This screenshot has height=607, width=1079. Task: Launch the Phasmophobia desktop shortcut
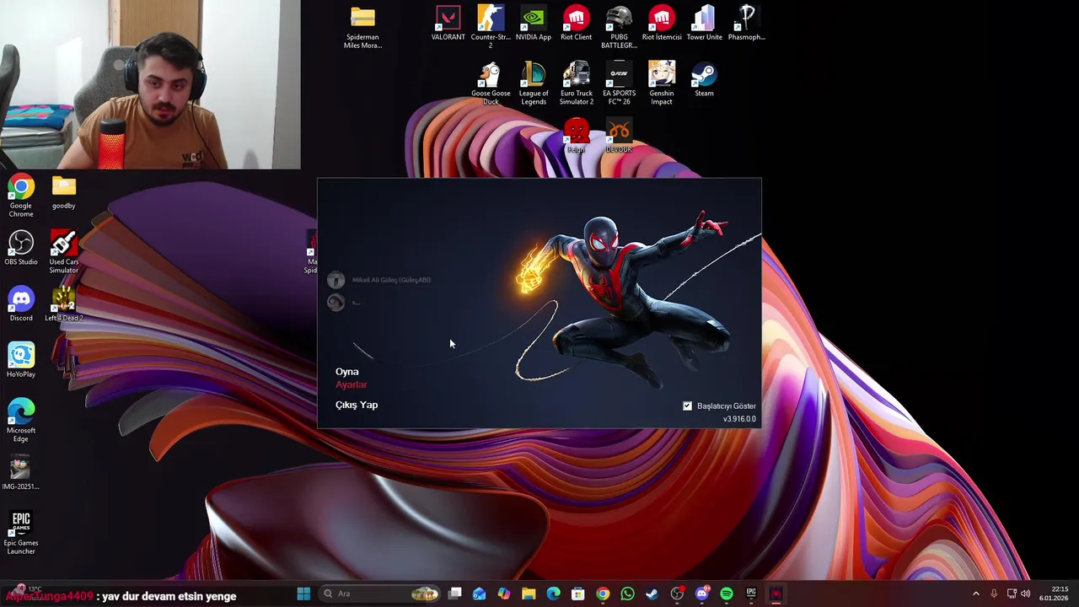click(747, 24)
